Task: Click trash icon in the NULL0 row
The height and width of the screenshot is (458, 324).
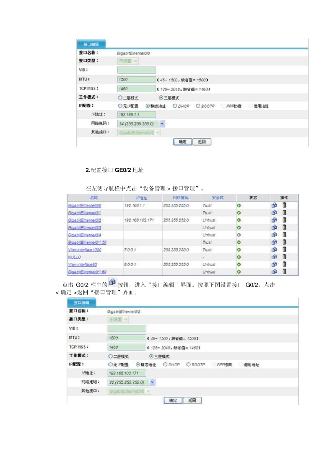Action: pos(284,257)
